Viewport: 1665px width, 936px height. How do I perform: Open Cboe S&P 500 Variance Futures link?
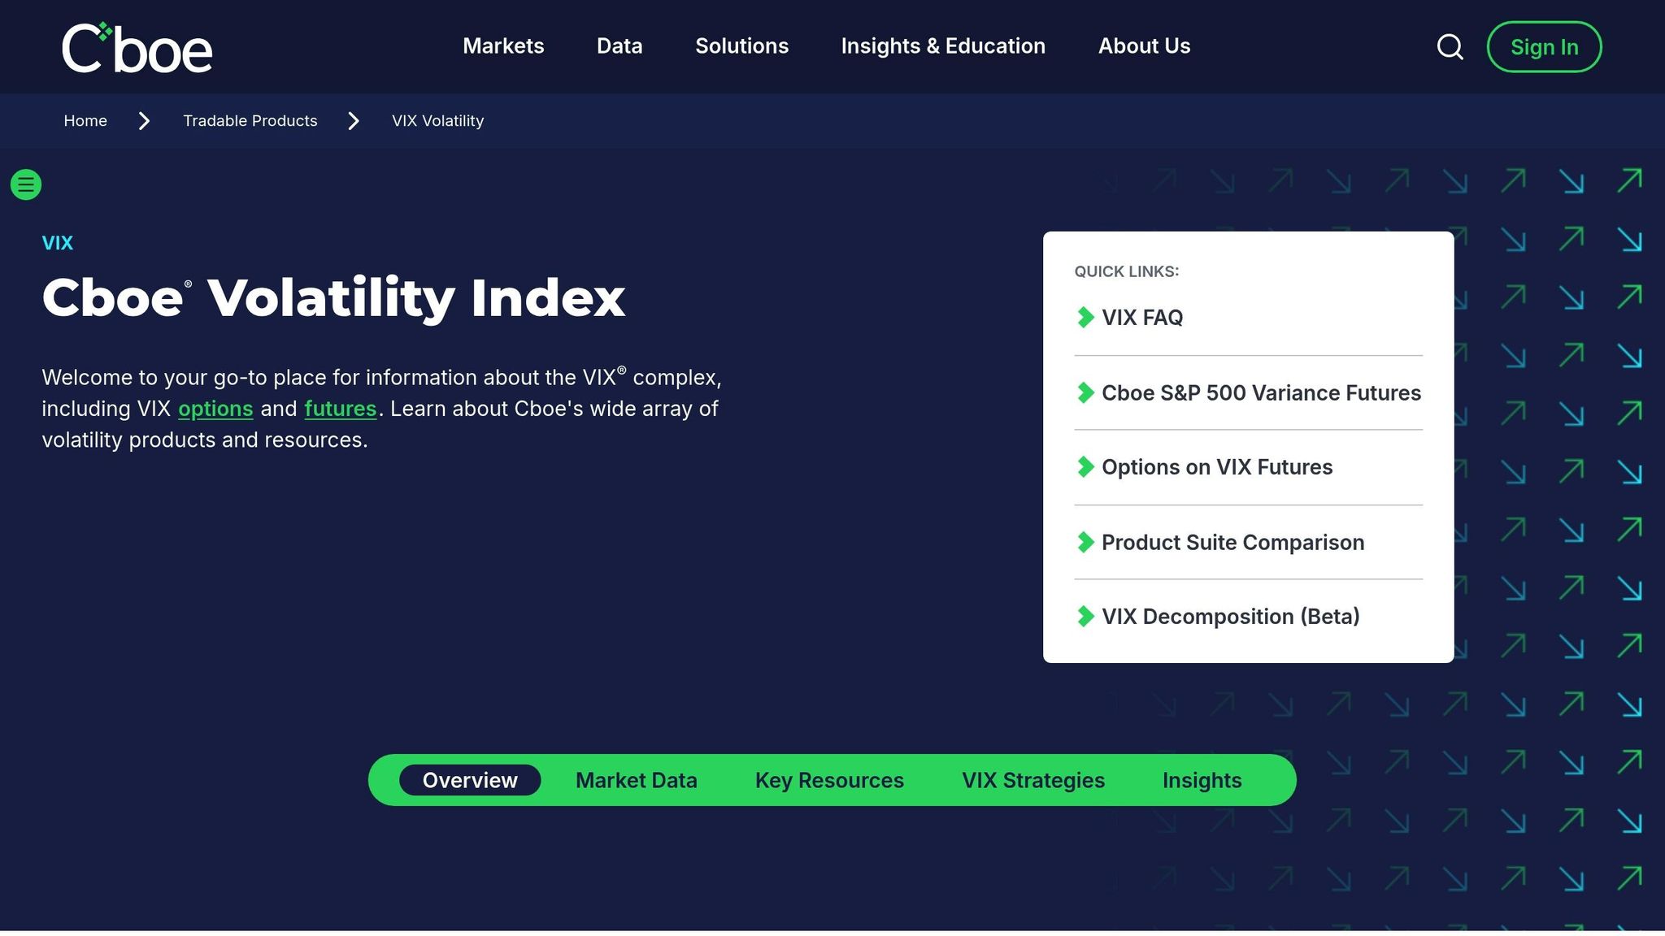pos(1260,393)
